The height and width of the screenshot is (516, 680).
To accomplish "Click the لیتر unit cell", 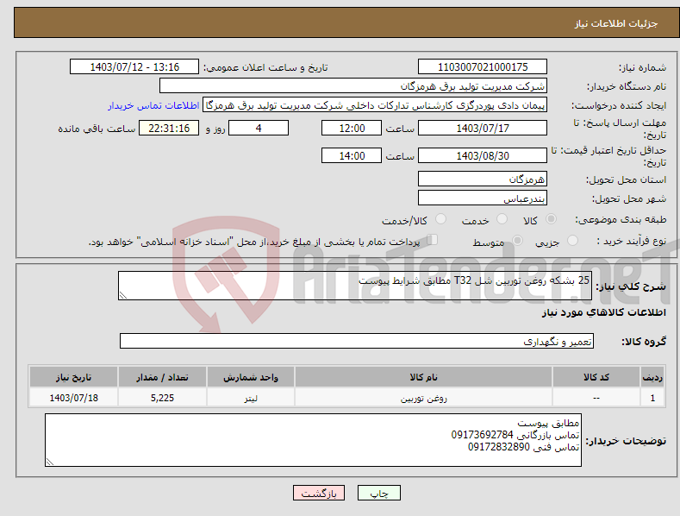I will click(x=251, y=398).
